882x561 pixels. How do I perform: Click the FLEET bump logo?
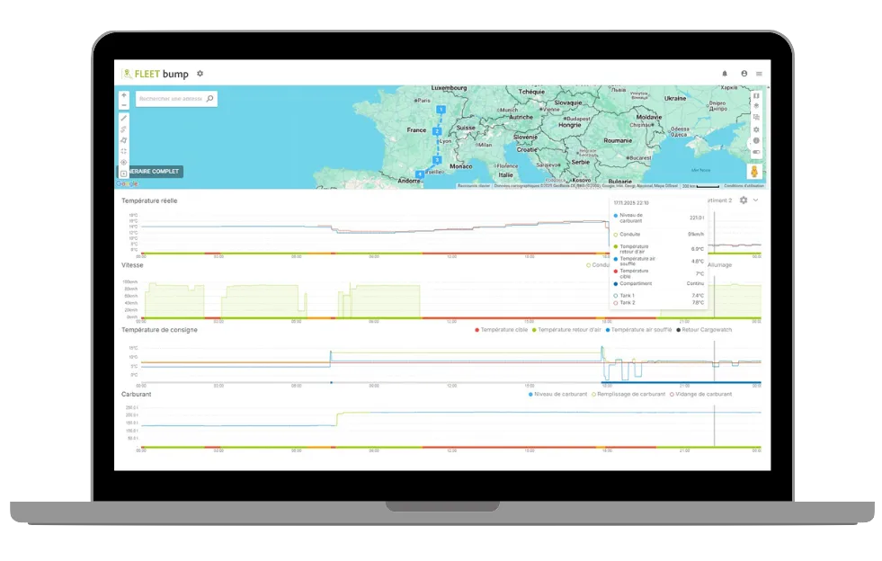156,74
